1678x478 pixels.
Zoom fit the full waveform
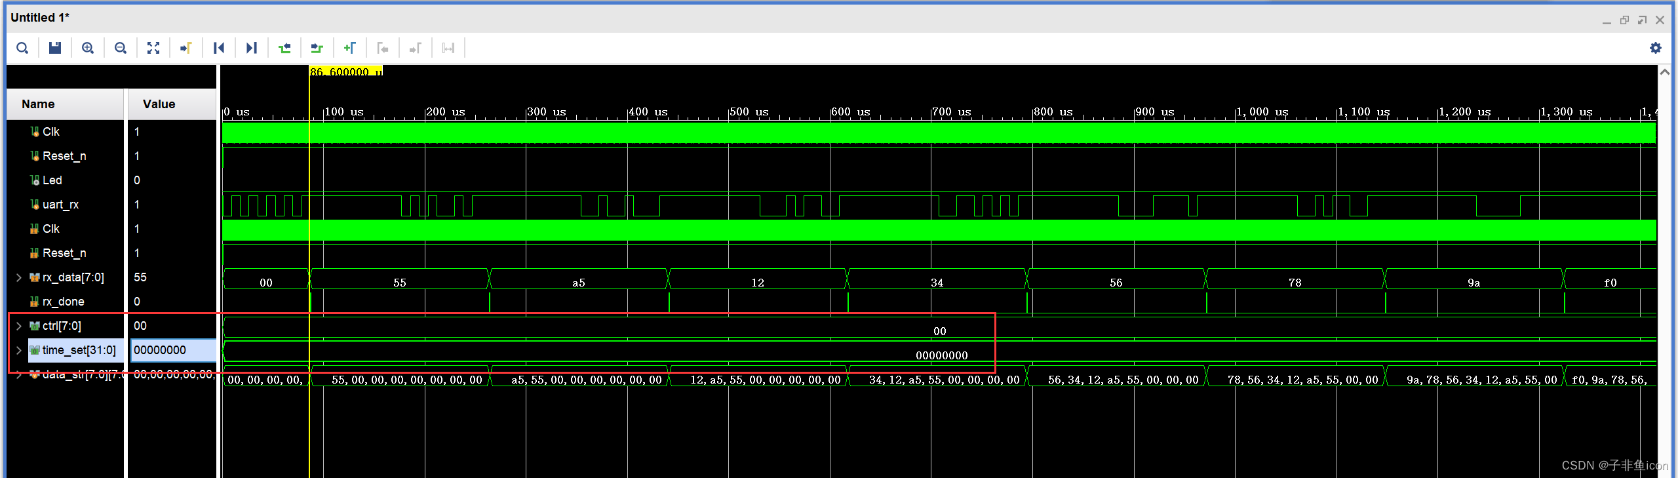153,48
